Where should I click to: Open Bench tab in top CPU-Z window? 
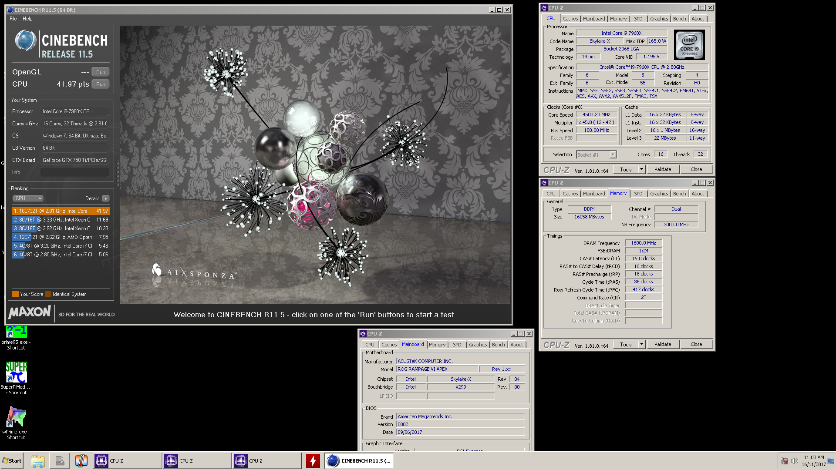tap(679, 19)
